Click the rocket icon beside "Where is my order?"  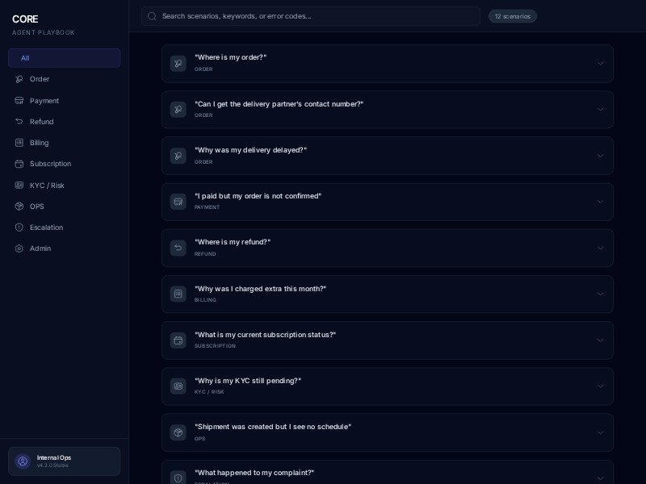click(178, 64)
